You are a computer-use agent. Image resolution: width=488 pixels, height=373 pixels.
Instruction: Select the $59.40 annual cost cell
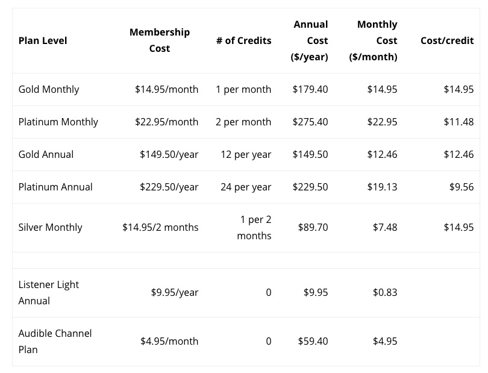pos(313,341)
